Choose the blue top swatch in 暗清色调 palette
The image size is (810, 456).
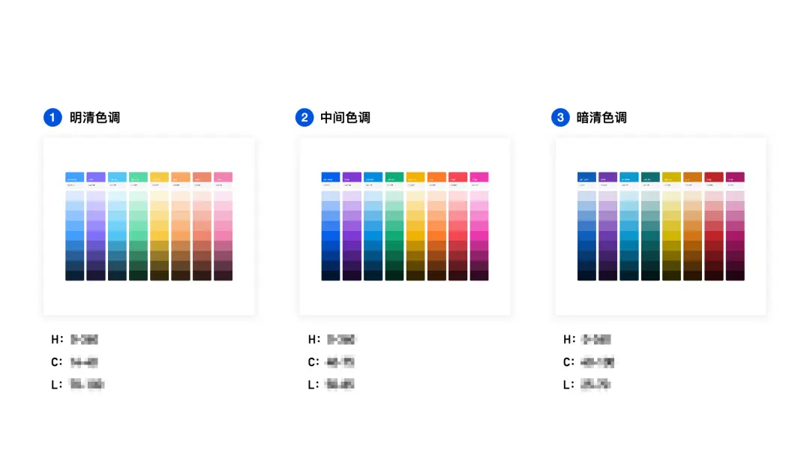(x=586, y=177)
